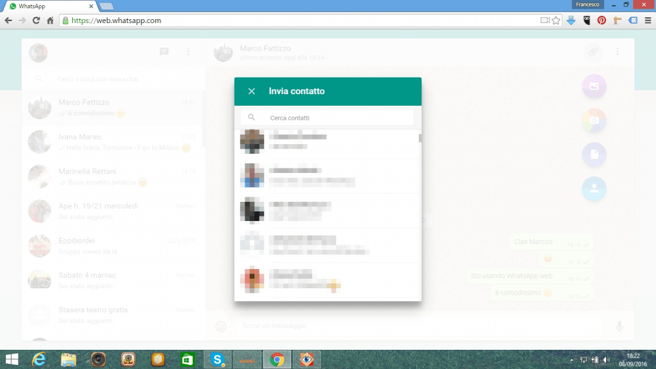Close the Invia contatto dialog
This screenshot has height=369, width=656.
click(x=251, y=91)
